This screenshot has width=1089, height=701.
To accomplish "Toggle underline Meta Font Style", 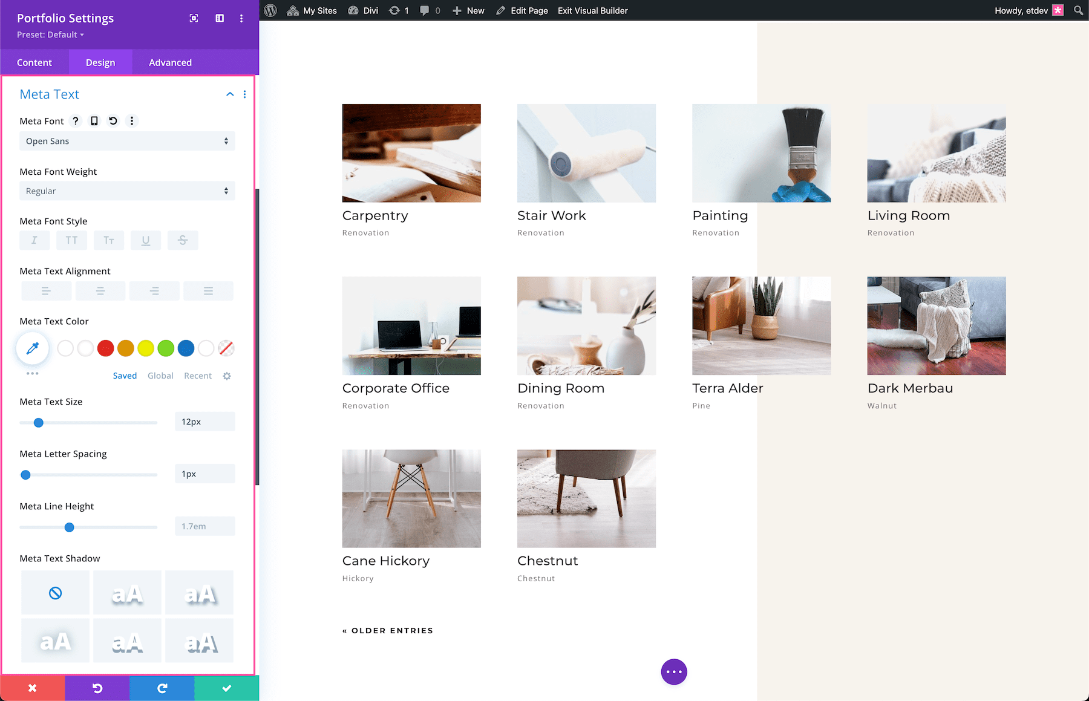I will click(x=146, y=240).
